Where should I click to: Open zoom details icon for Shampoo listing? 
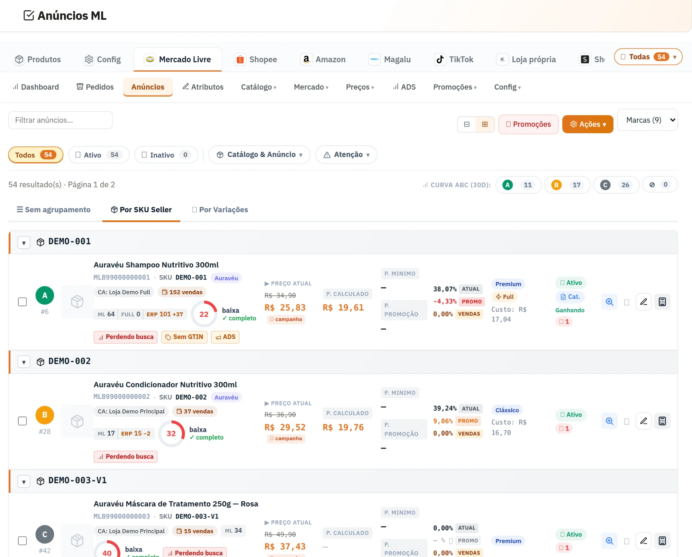coord(609,302)
